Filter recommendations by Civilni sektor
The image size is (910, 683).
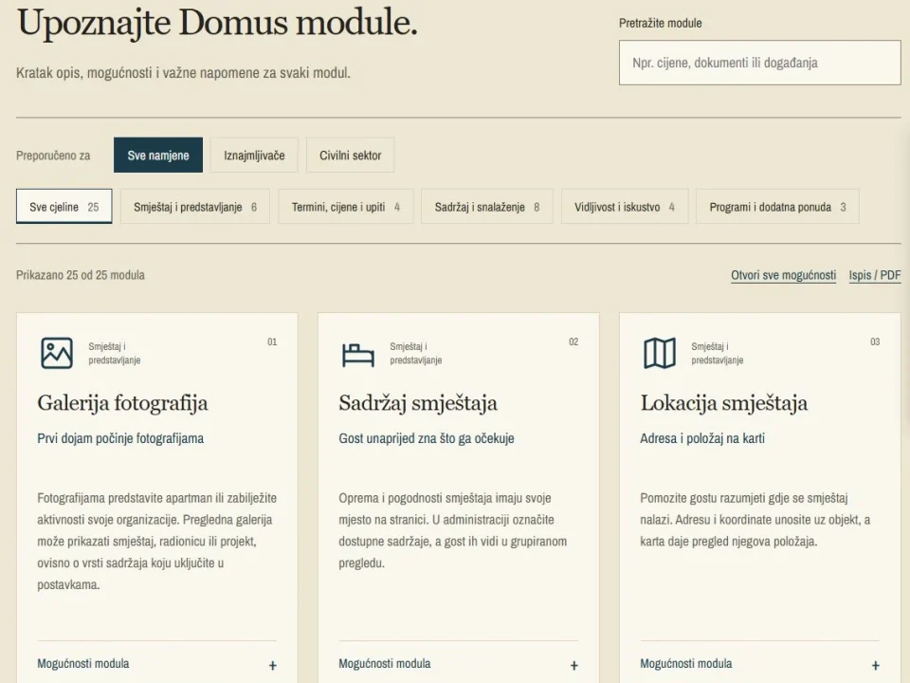pos(350,155)
